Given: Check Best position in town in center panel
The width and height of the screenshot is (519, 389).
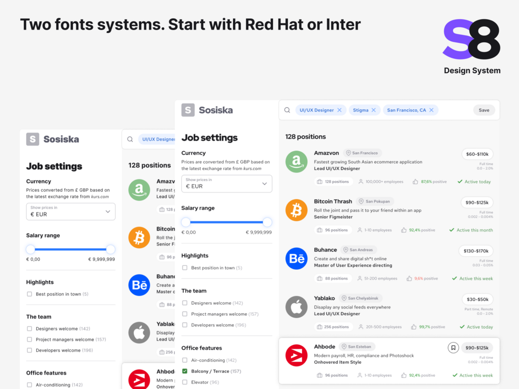Looking at the screenshot, I should point(185,268).
